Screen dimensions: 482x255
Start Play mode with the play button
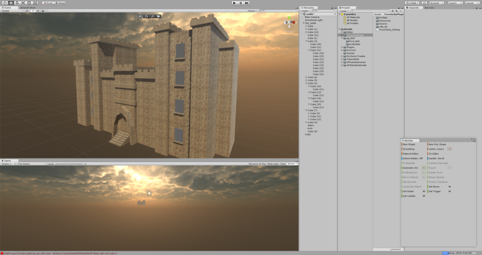click(234, 3)
